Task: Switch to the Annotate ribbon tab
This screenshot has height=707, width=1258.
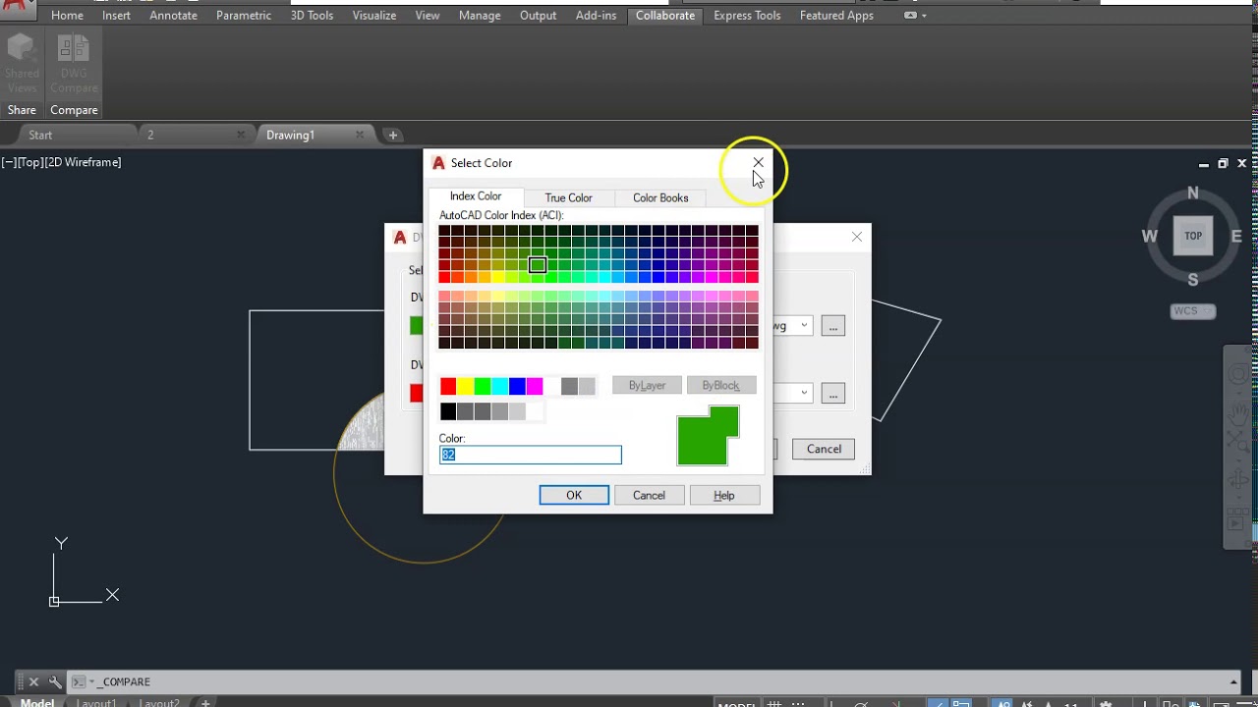Action: 173,16
